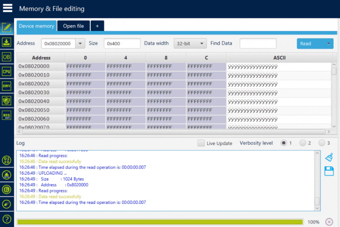The height and width of the screenshot is (227, 340).
Task: Save the log with the floppy icon
Action: [329, 171]
